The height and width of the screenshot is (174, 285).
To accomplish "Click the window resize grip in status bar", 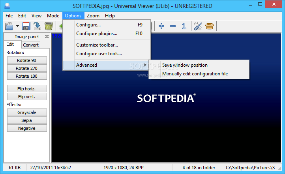I will pyautogui.click(x=279, y=169).
